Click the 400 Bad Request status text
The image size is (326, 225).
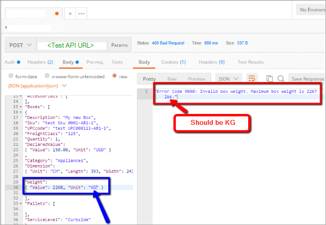pos(168,43)
